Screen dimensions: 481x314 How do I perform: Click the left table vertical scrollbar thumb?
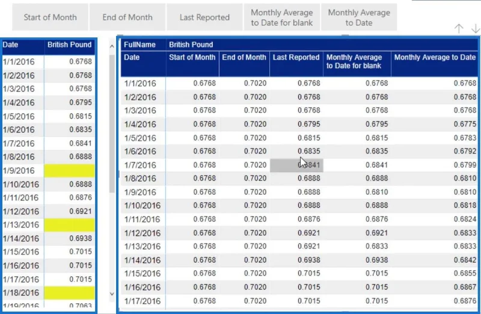pos(112,123)
